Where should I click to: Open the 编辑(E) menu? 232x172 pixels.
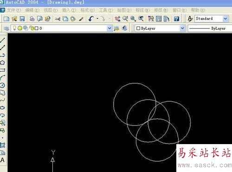coord(32,10)
